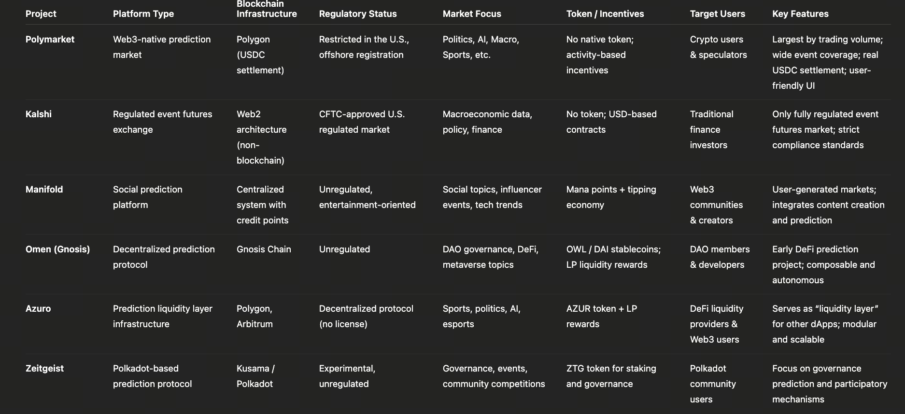905x414 pixels.
Task: Click the Target Users column header
Action: tap(717, 14)
